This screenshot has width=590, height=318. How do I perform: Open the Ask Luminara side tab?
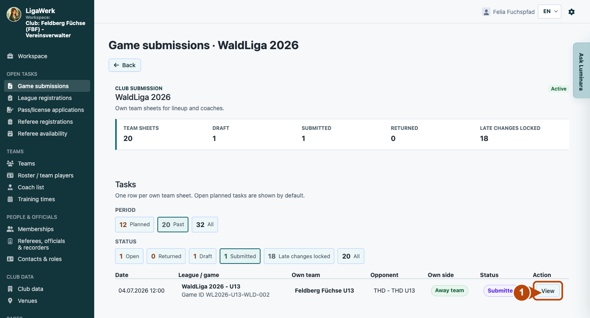(581, 70)
